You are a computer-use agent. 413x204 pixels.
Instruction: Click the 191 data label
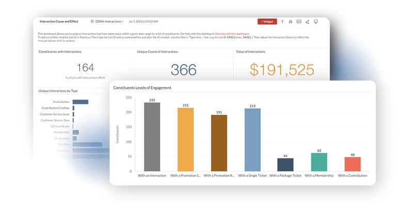pos(219,113)
